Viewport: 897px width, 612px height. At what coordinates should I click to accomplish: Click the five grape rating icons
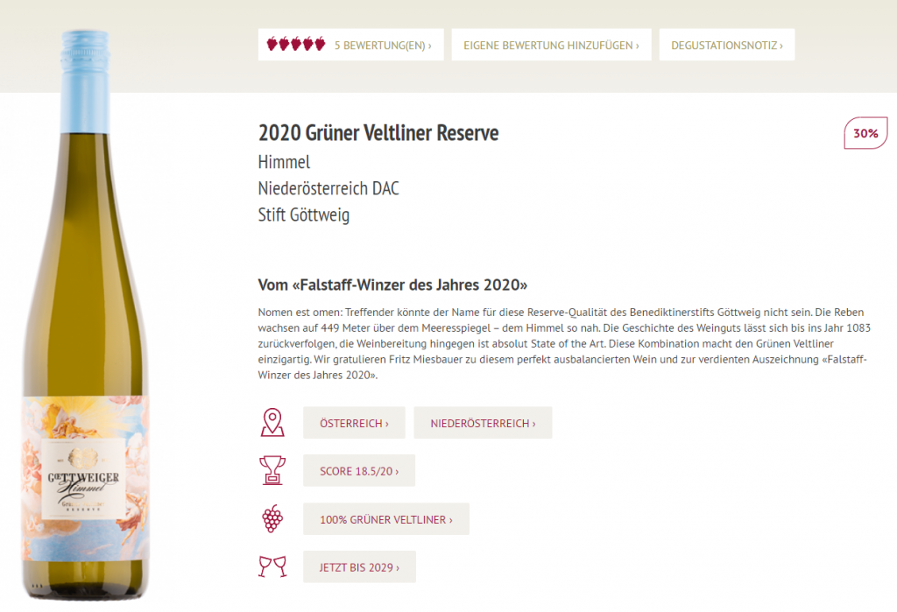point(296,44)
